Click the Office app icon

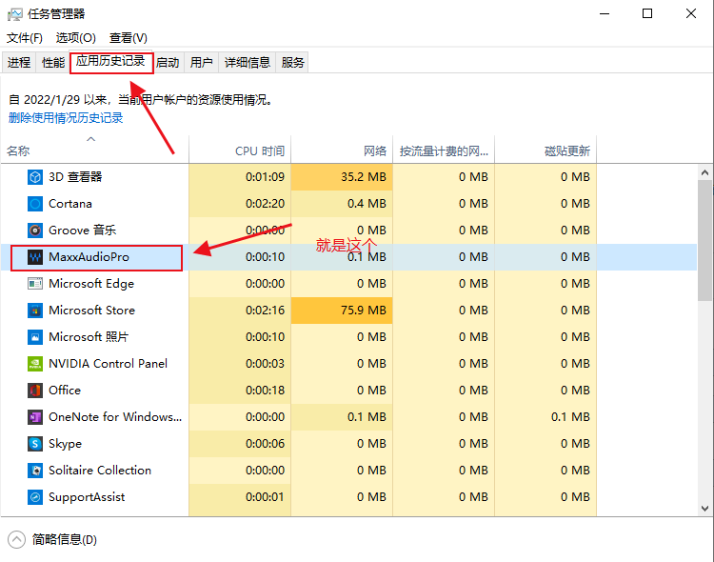tap(35, 391)
